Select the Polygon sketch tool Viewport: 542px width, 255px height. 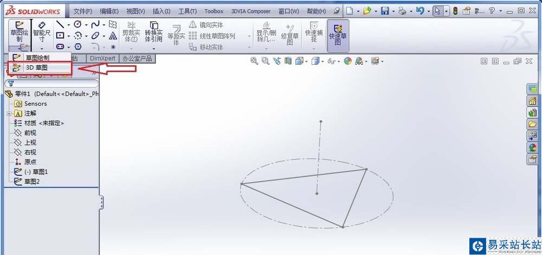(x=78, y=46)
